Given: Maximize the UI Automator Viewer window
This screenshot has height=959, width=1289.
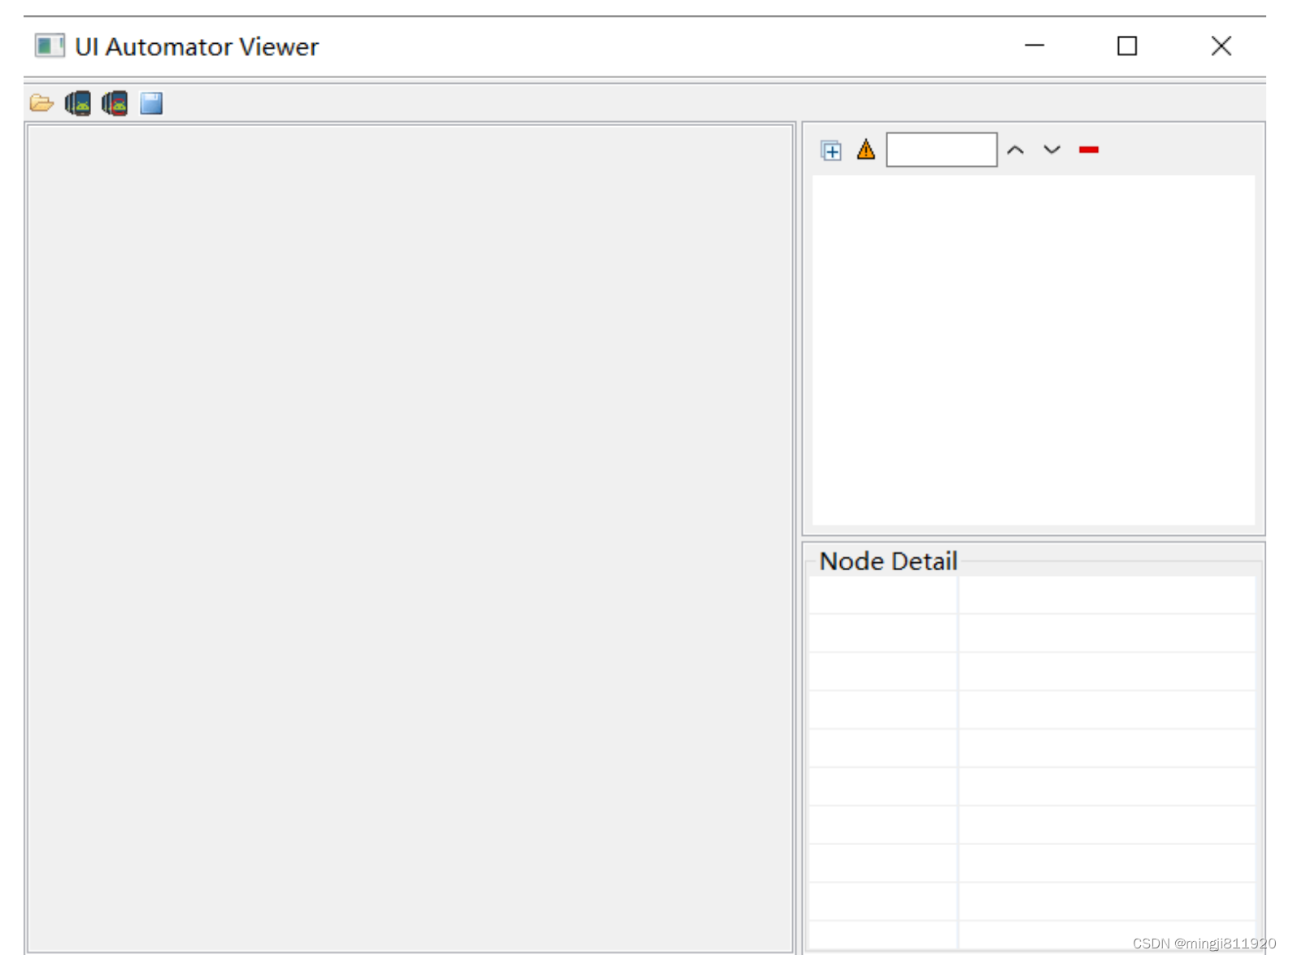Looking at the screenshot, I should 1127,46.
